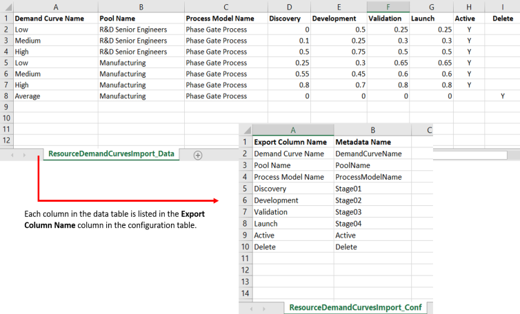The image size is (520, 314).
Task: Select 'Process Model Name' header cell in data sheet
Action: pyautogui.click(x=226, y=19)
